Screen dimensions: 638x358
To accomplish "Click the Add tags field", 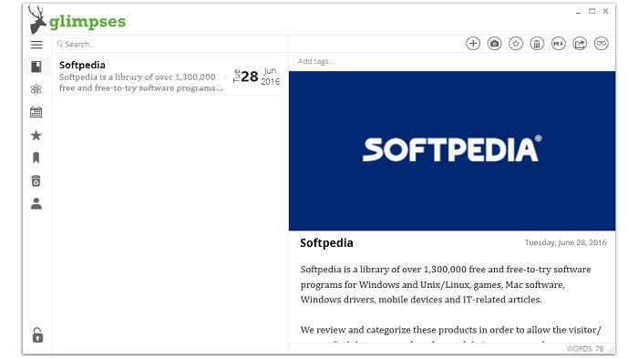I will (x=452, y=61).
